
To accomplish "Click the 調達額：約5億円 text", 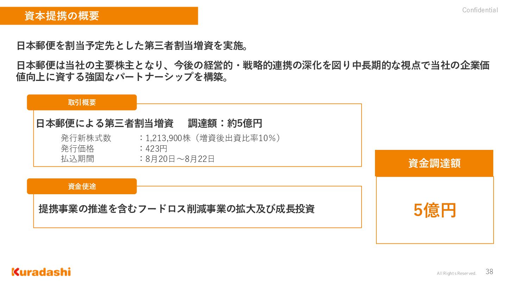I will [225, 123].
